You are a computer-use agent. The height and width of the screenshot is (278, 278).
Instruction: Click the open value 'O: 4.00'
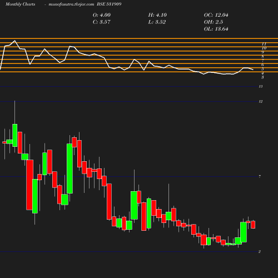pyautogui.click(x=102, y=15)
